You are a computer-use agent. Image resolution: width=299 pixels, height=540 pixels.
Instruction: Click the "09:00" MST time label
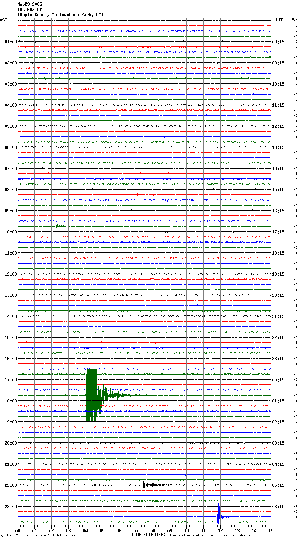(11, 211)
